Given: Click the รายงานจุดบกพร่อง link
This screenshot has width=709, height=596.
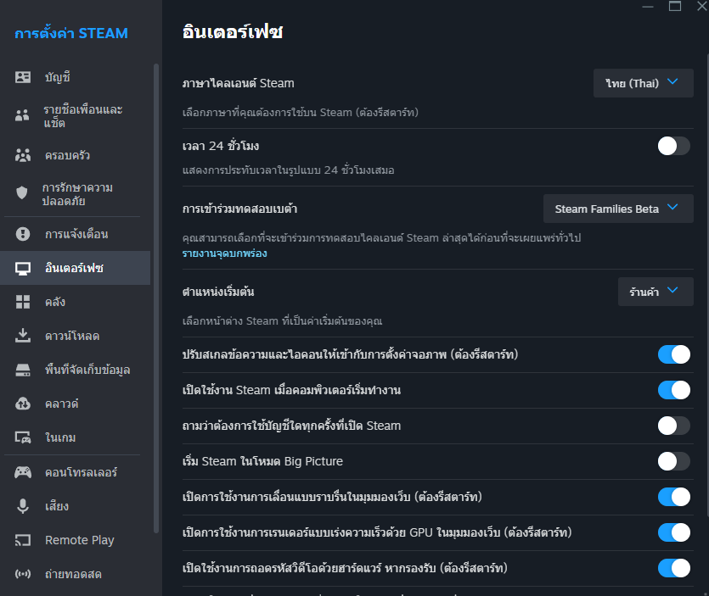Looking at the screenshot, I should (x=224, y=253).
